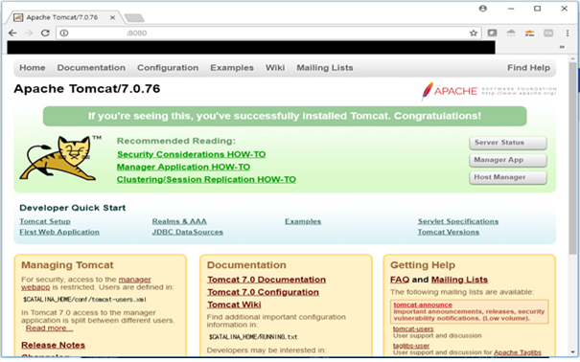Open the Servlet Specifications link
Screen dimensions: 580x362
[458, 221]
